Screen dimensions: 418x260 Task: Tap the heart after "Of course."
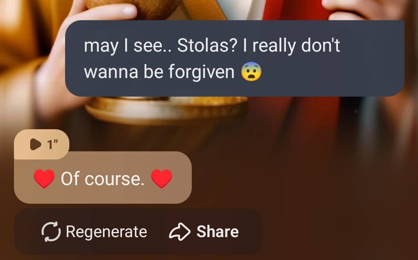coord(162,179)
